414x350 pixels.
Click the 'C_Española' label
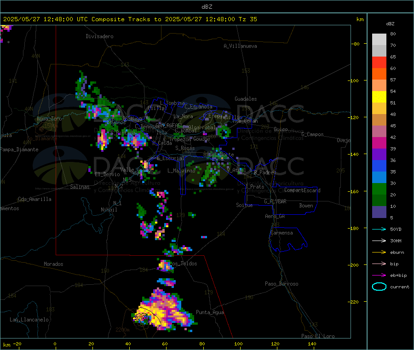198,107
